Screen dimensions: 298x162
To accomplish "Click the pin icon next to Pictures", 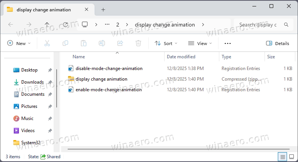I will (50, 107).
